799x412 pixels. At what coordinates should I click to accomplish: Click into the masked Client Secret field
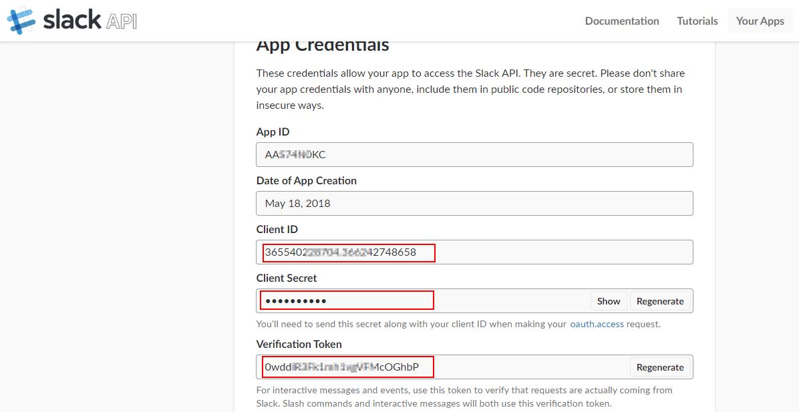click(x=422, y=301)
